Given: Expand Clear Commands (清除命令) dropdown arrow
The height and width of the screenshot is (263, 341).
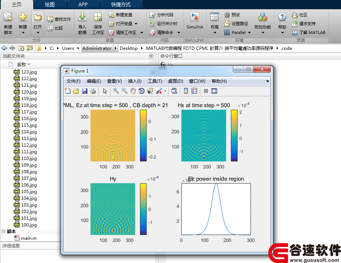Looking at the screenshot, I should click(x=179, y=33).
